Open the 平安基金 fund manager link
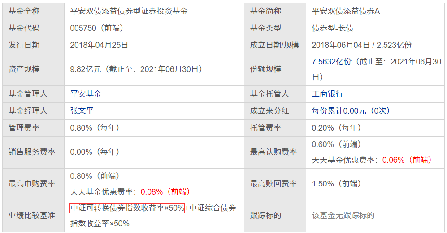Screen dimensions: 447x233 tap(86, 94)
